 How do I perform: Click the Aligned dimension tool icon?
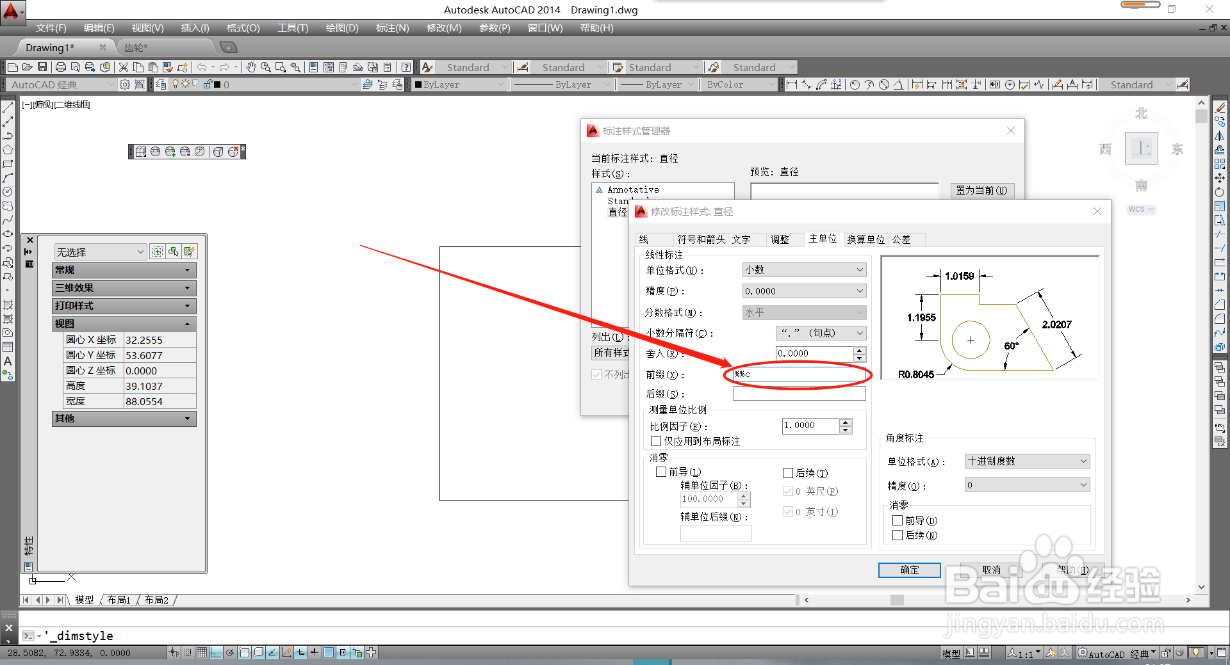(x=807, y=84)
